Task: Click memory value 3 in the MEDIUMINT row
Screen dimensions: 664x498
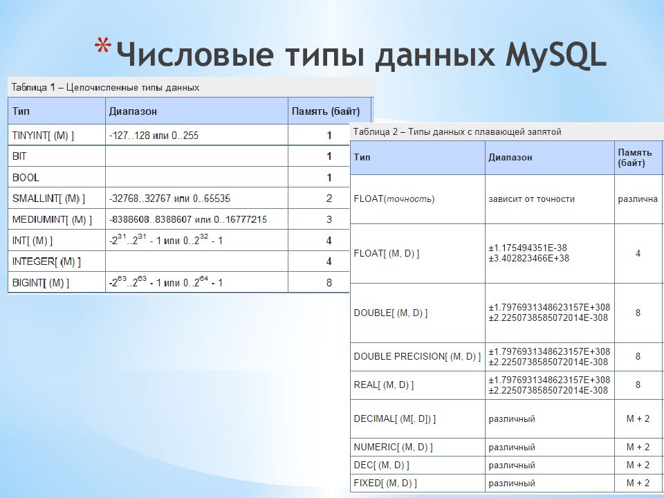Action: [x=329, y=219]
